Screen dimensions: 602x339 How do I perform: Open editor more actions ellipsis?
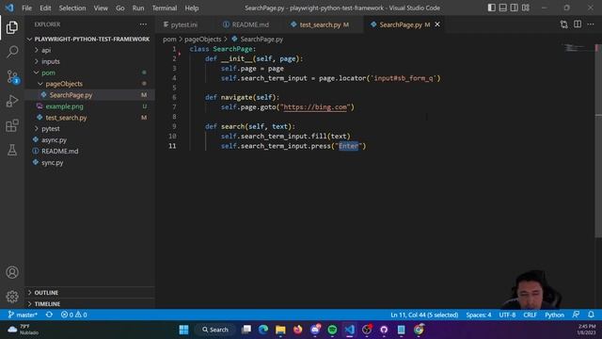pos(591,24)
